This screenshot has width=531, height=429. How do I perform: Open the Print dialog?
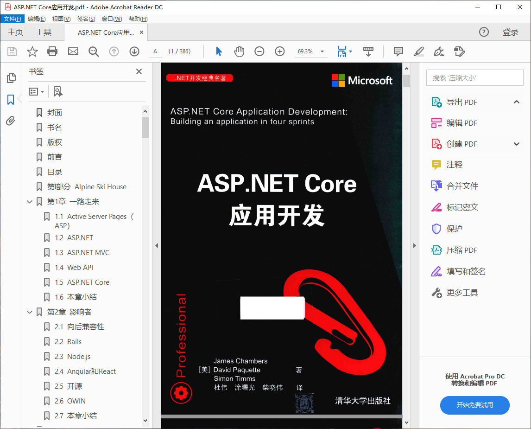click(52, 51)
